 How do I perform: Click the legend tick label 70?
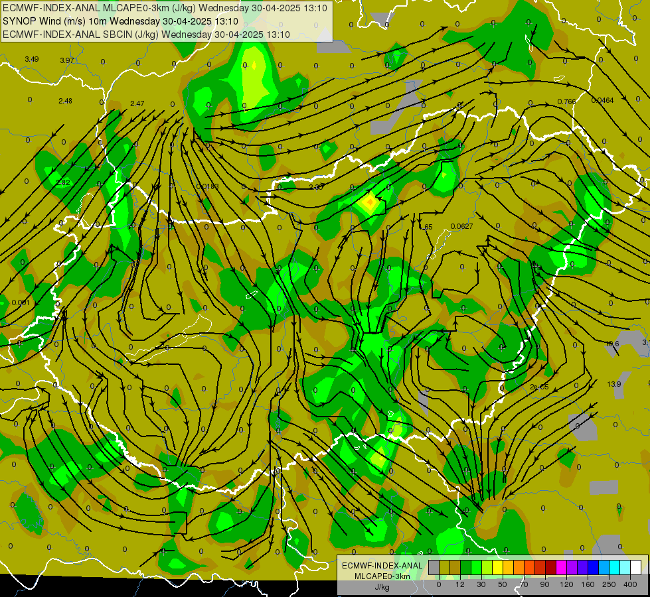point(524,584)
